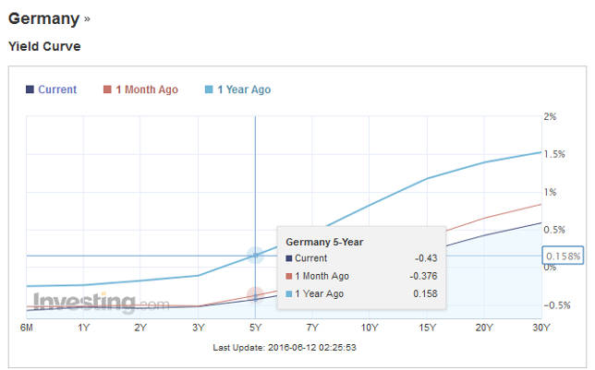Screen dimensions: 595x370
Task: Toggle the Current series in chart legend
Action: [52, 90]
